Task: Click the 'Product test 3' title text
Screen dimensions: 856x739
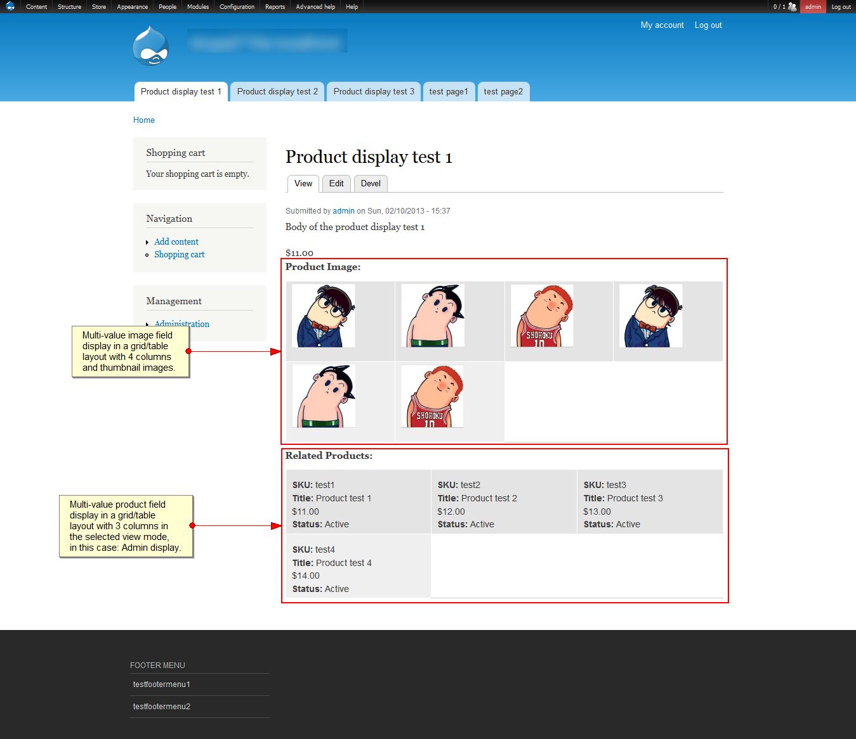Action: click(x=635, y=499)
